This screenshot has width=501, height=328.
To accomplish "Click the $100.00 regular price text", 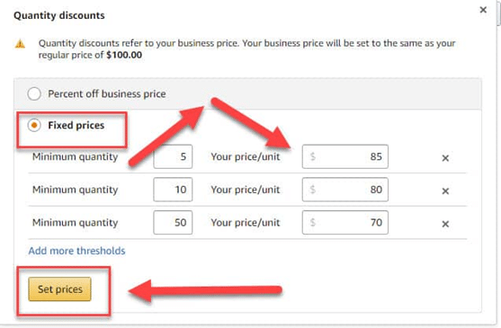I will 124,55.
